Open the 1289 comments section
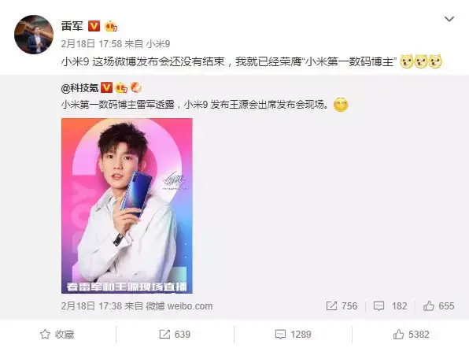Viewport: 469px width, 348px height. (293, 335)
